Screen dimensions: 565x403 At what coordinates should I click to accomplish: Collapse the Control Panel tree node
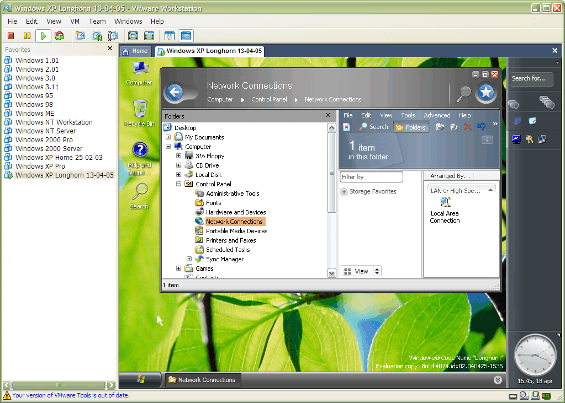[179, 184]
